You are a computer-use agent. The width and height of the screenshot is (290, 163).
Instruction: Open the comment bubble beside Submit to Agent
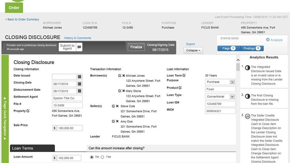79,47
